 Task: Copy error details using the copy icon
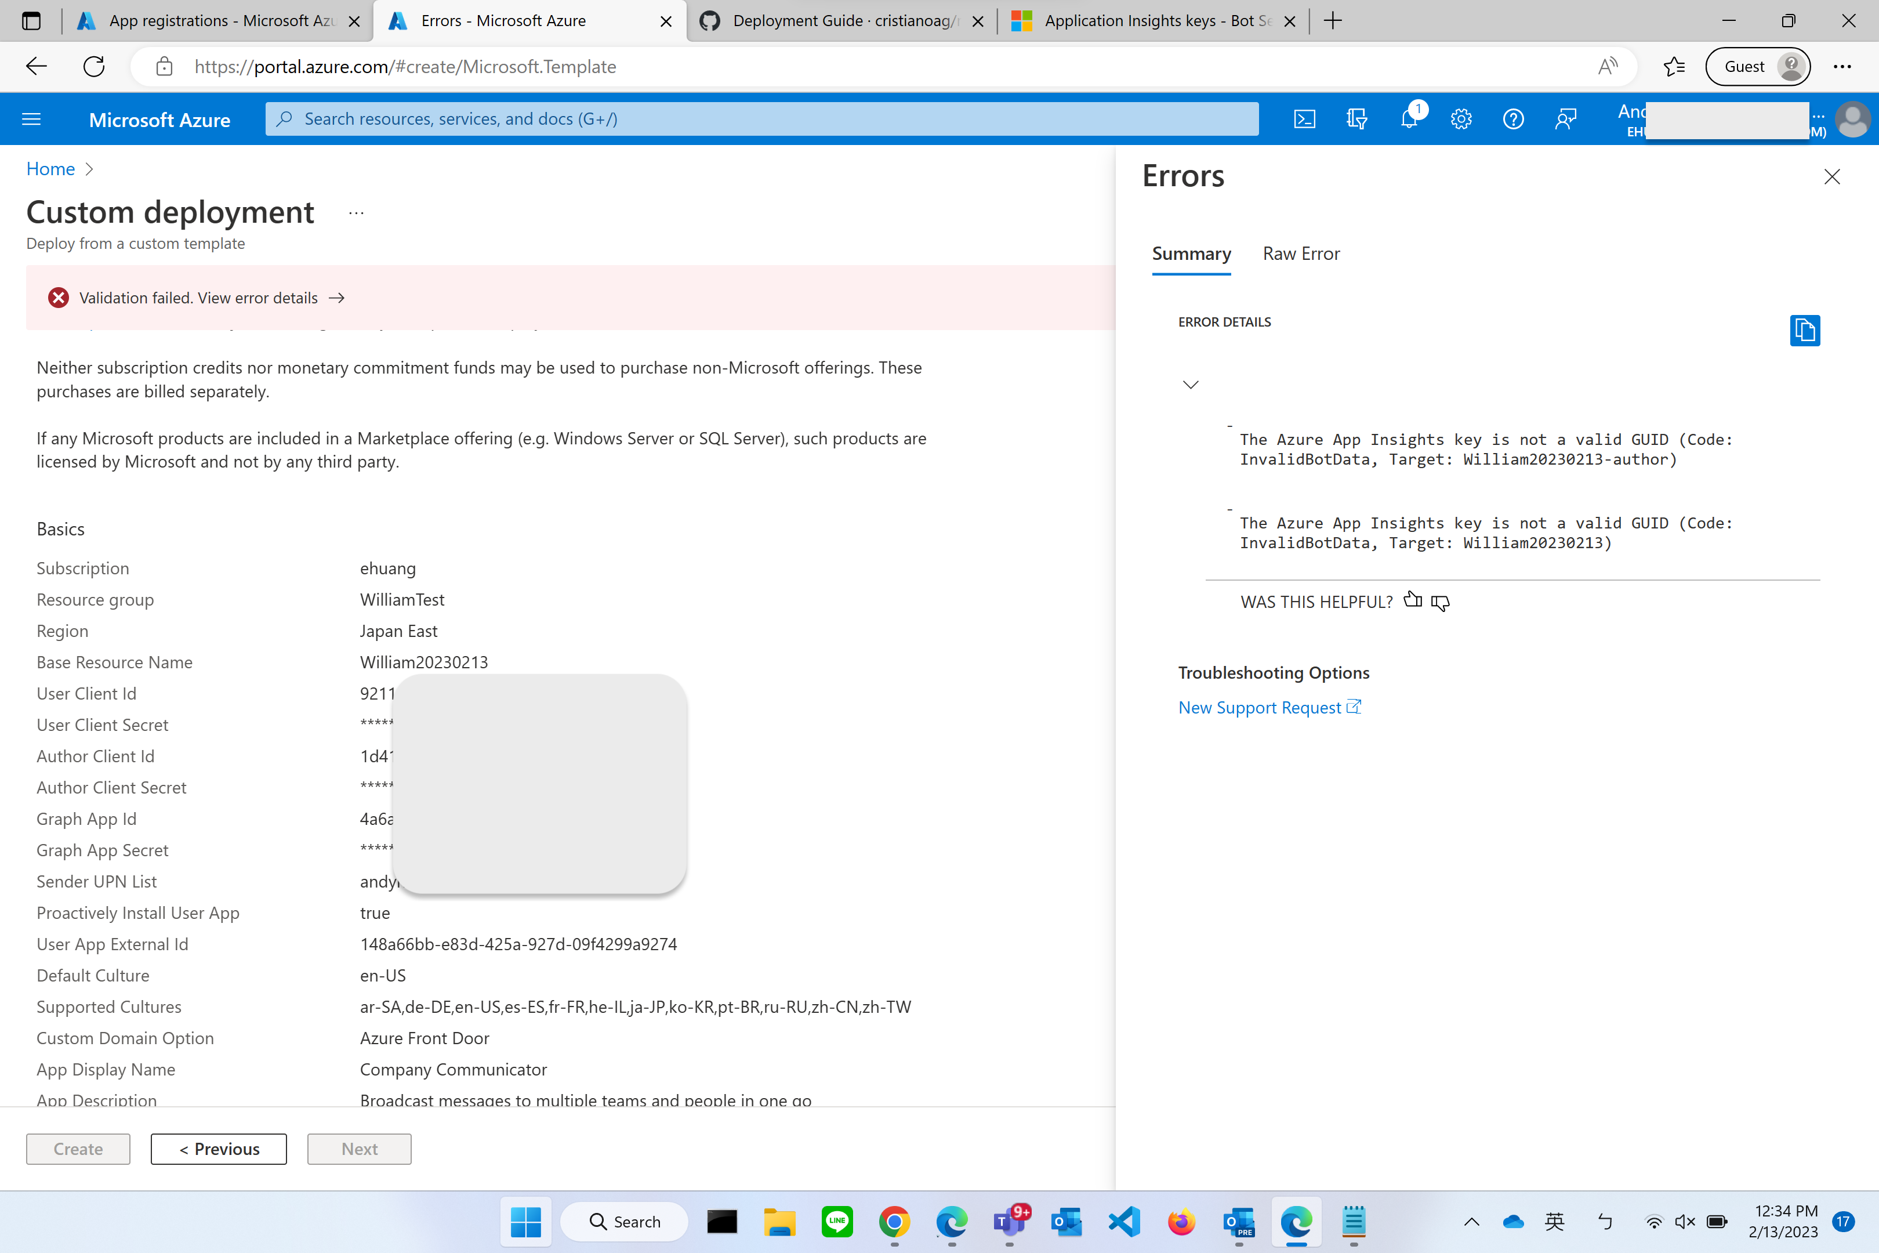coord(1805,330)
